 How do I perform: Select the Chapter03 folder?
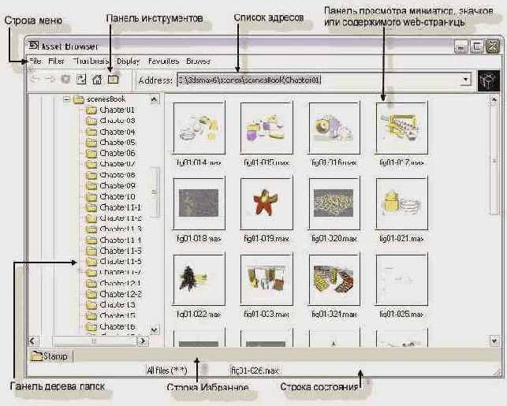[x=110, y=121]
